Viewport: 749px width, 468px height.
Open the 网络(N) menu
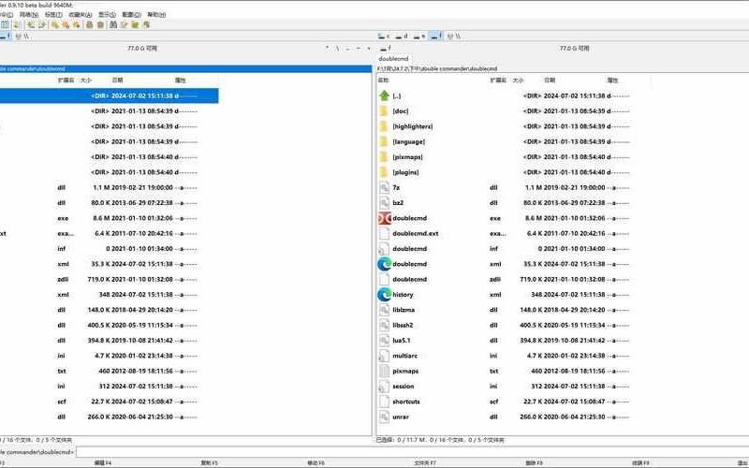tap(29, 15)
